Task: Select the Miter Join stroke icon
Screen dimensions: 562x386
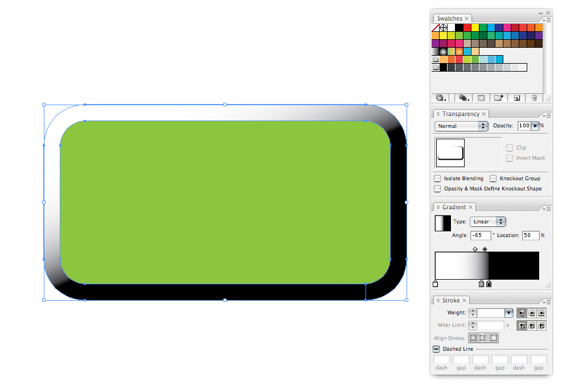Action: tap(522, 326)
